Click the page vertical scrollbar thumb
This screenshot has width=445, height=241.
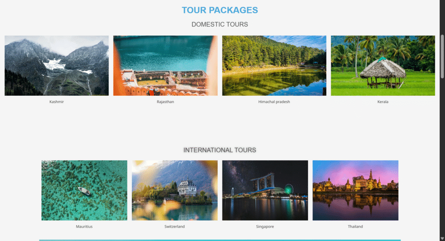[x=442, y=56]
